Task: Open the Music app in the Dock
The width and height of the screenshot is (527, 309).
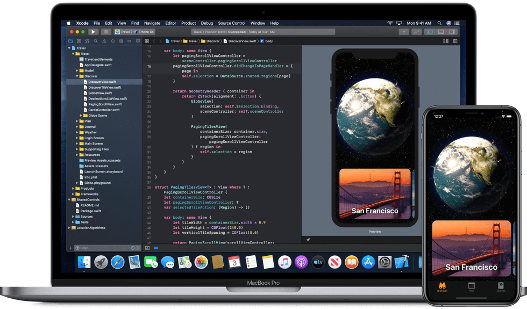Action: [x=284, y=262]
